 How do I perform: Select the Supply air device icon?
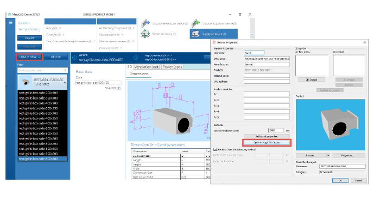195,34
